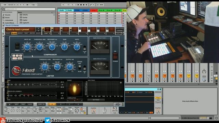The height and width of the screenshot is (123, 219).
Task: Select Sounds category in browser
Action: pos(8,15)
